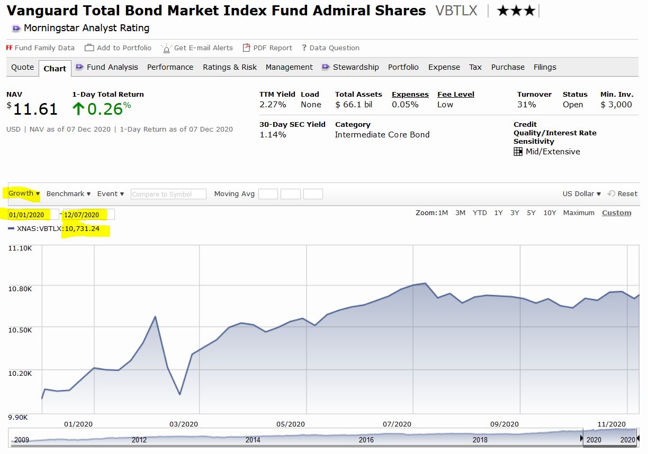Viewport: 648px width, 454px height.
Task: Click the Mid/Extensive style box grid icon
Action: pyautogui.click(x=518, y=152)
